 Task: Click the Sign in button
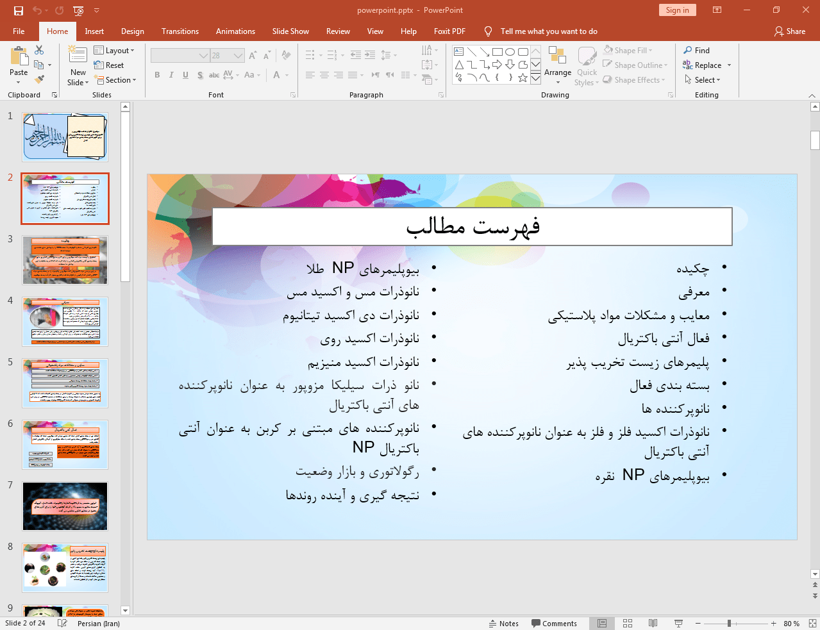point(676,10)
